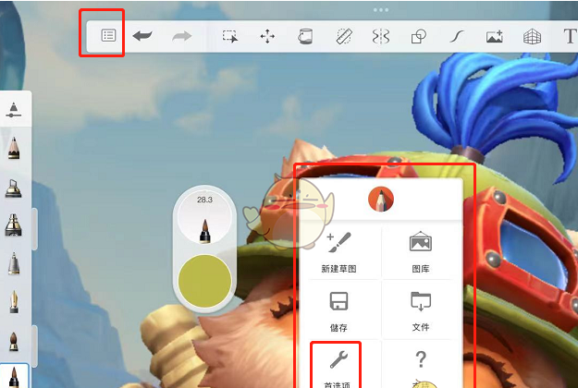Choose the round paintbrush in the palette
578x388 pixels.
click(x=14, y=341)
